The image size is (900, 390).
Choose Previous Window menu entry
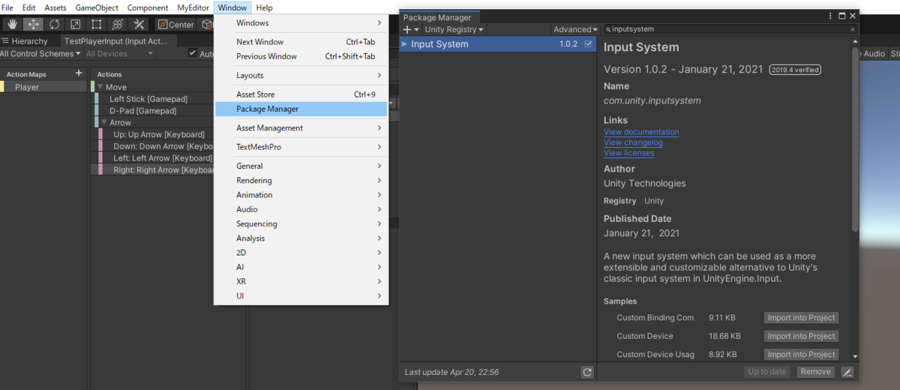[x=300, y=56]
